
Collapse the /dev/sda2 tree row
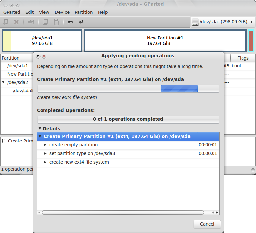[3, 82]
